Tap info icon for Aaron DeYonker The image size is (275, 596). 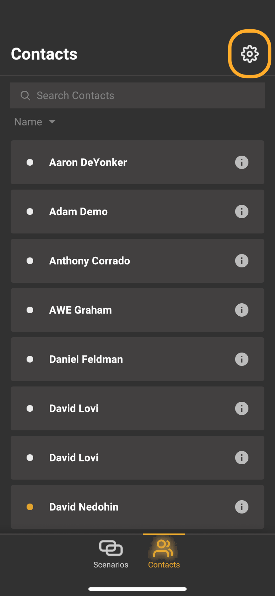[242, 162]
